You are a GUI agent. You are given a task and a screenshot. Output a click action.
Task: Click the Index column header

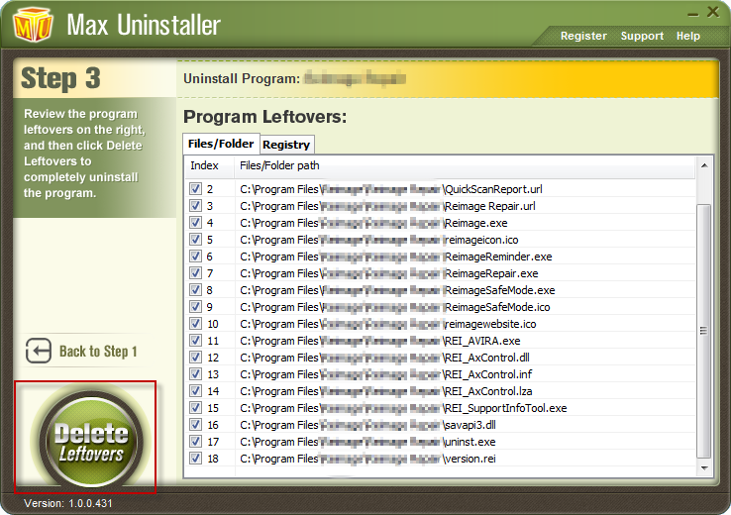(209, 166)
